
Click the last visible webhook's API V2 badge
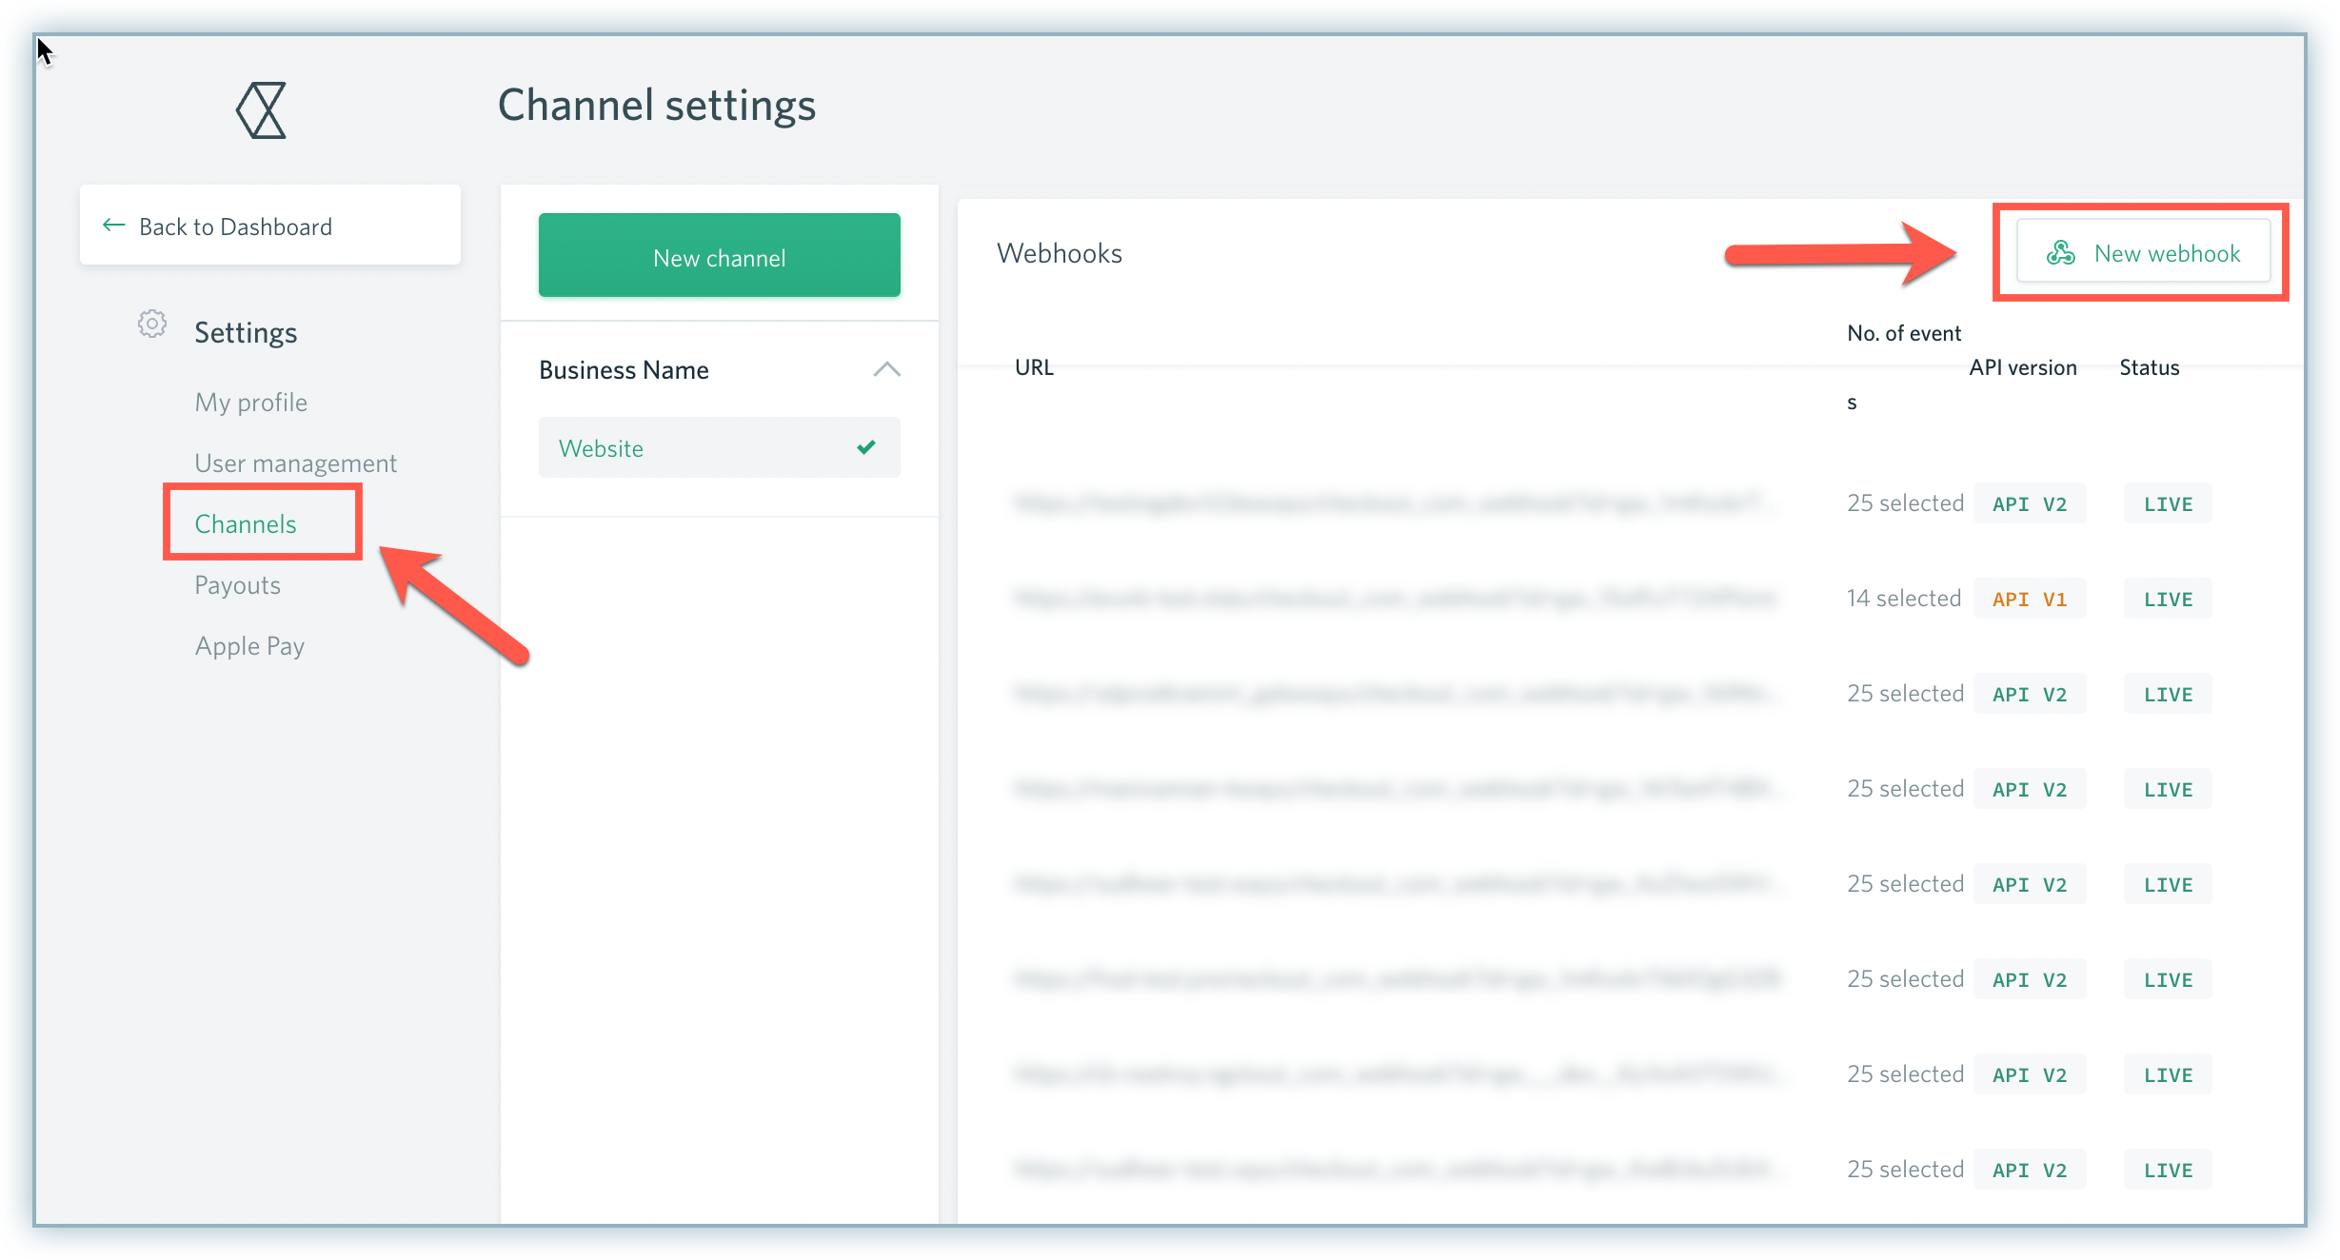click(2029, 1171)
